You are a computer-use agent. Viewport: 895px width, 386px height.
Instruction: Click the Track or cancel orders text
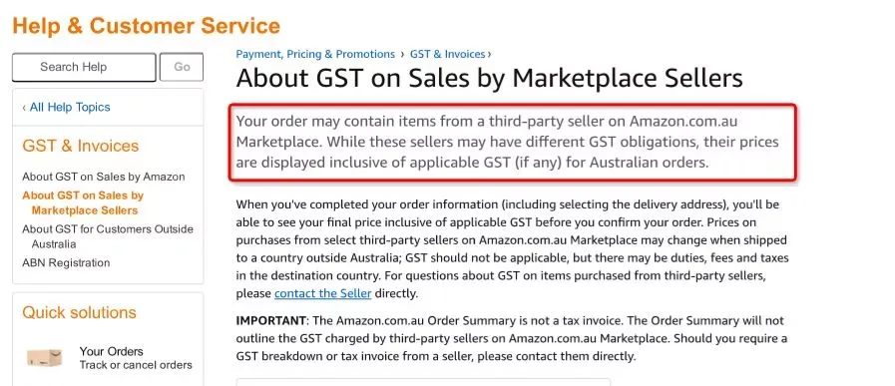coord(136,365)
